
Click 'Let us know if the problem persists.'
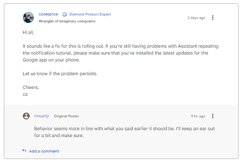pos(60,73)
